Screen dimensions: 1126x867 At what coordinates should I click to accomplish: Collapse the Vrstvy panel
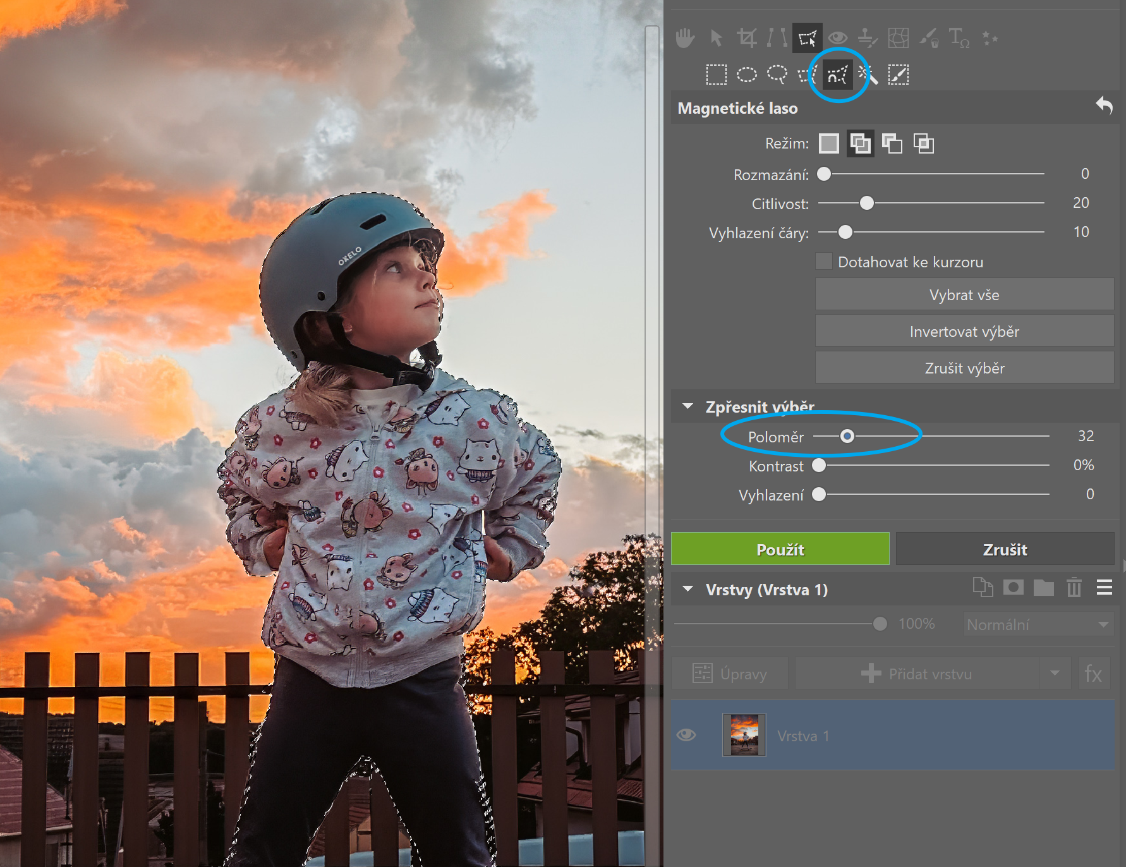(x=688, y=589)
